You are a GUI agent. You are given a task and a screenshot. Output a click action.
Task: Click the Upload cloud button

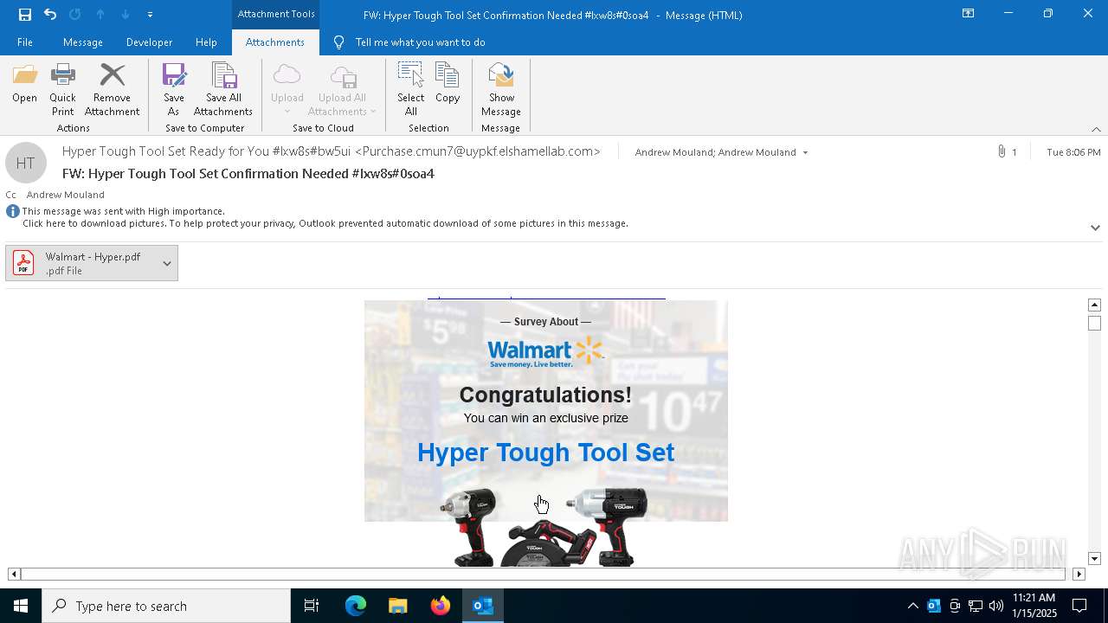[x=287, y=90]
